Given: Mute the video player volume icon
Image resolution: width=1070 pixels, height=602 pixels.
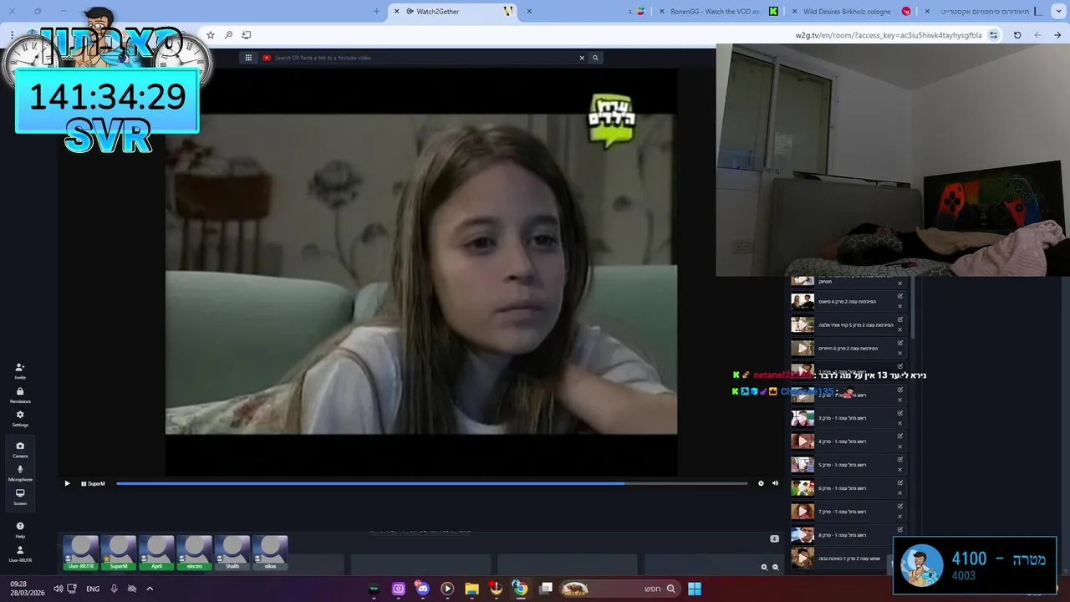Looking at the screenshot, I should click(775, 483).
